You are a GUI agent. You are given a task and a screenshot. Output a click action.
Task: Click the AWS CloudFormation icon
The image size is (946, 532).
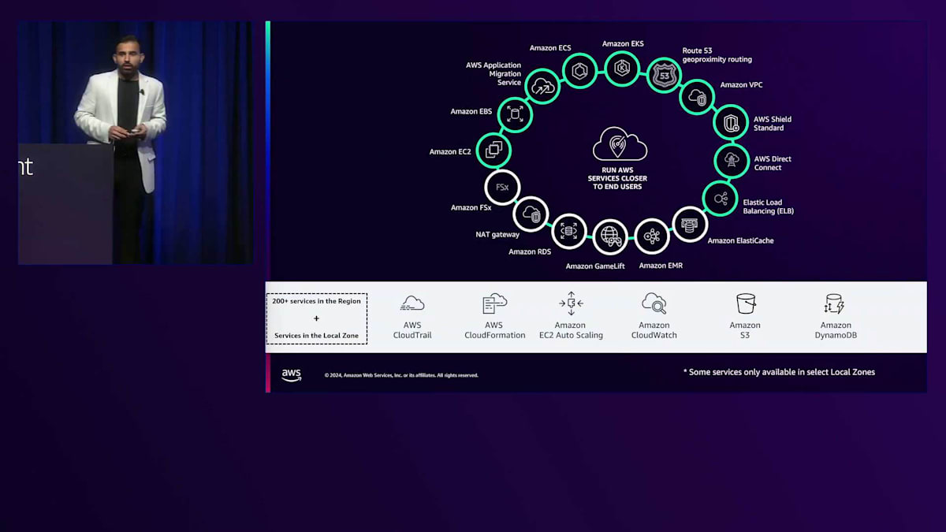494,303
